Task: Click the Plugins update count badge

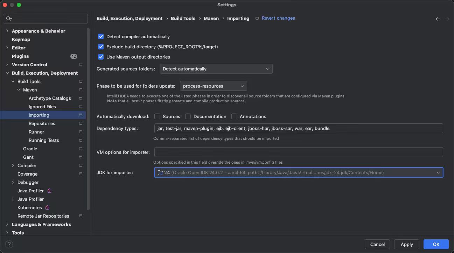Action: click(74, 56)
